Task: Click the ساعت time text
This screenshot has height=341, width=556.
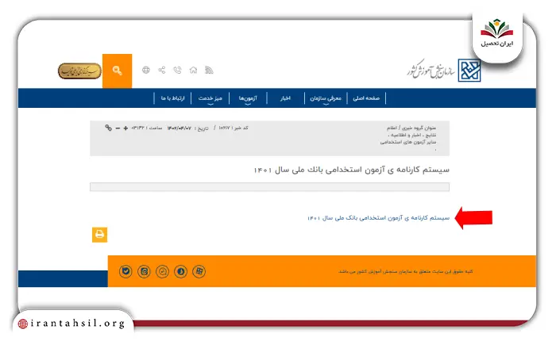Action: click(x=147, y=128)
